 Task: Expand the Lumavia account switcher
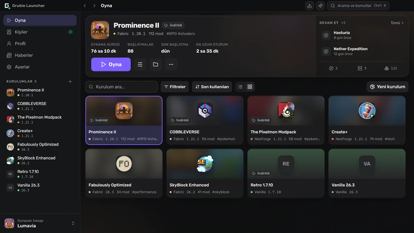point(73,223)
